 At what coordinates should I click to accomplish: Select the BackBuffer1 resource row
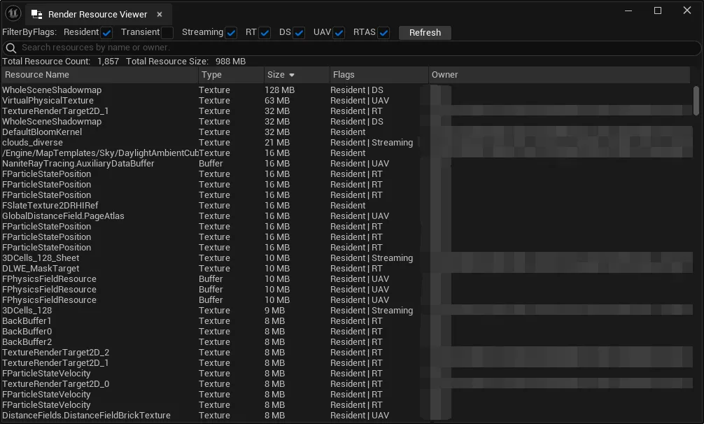tap(346, 321)
